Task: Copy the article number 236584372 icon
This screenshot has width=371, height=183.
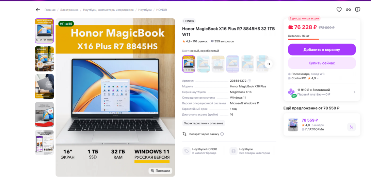Action: pyautogui.click(x=249, y=81)
